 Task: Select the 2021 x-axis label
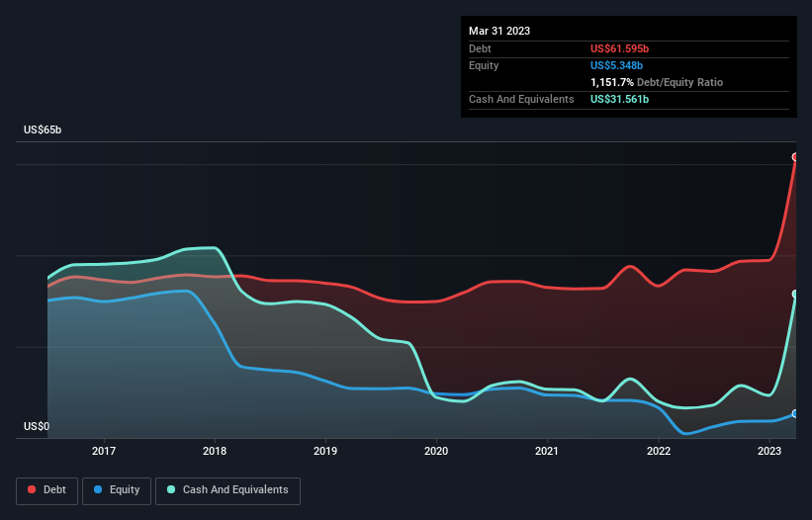point(547,451)
